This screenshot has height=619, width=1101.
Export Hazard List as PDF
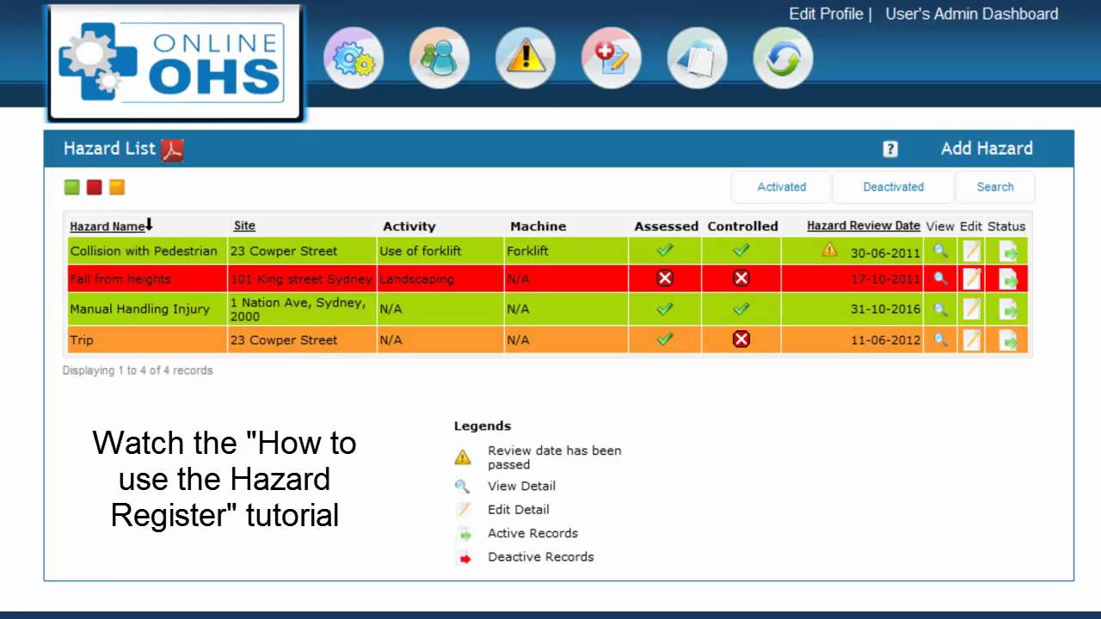pos(172,150)
